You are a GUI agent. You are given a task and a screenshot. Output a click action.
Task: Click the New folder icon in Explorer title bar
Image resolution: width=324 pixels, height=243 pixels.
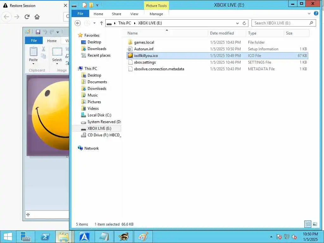(x=91, y=5)
